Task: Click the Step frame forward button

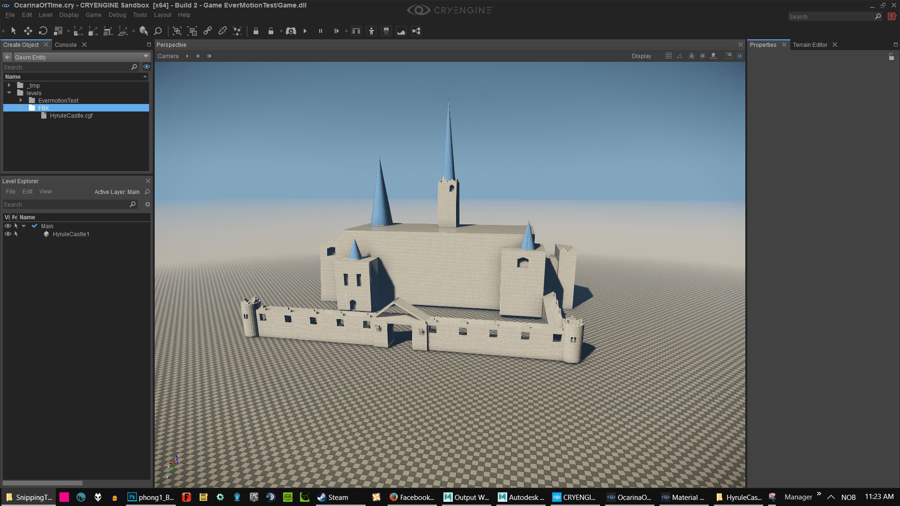Action: (x=336, y=31)
